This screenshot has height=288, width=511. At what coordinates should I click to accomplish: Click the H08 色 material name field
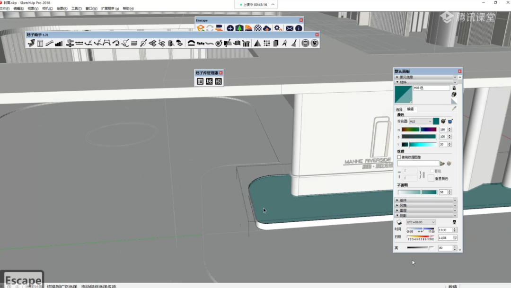tap(432, 87)
